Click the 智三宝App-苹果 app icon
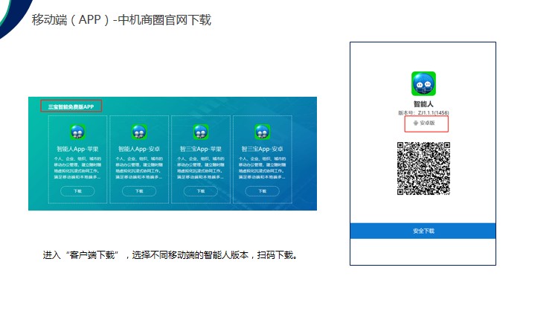 (201, 132)
